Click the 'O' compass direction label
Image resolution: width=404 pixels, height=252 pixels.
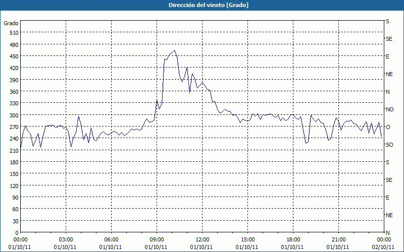[x=388, y=128]
